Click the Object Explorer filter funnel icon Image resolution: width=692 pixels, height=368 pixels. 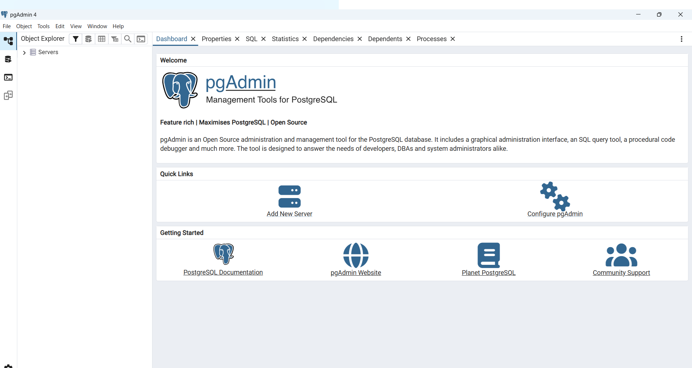[75, 39]
